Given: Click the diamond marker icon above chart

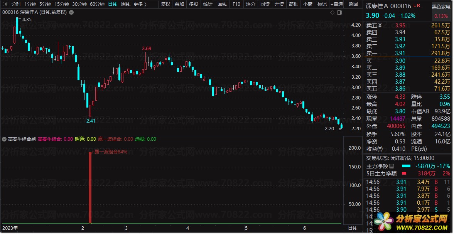Looking at the screenshot, I should pyautogui.click(x=332, y=12).
